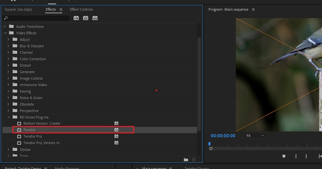Click the Delete trash icon in Effects panel
This screenshot has height=169, width=322.
(194, 160)
